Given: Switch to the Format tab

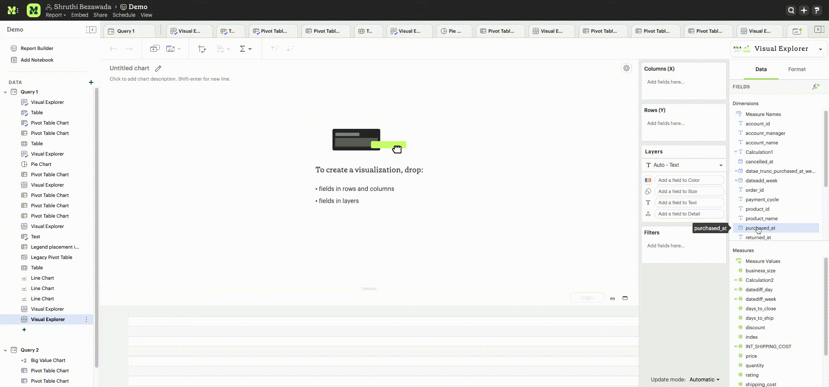Looking at the screenshot, I should pos(797,69).
